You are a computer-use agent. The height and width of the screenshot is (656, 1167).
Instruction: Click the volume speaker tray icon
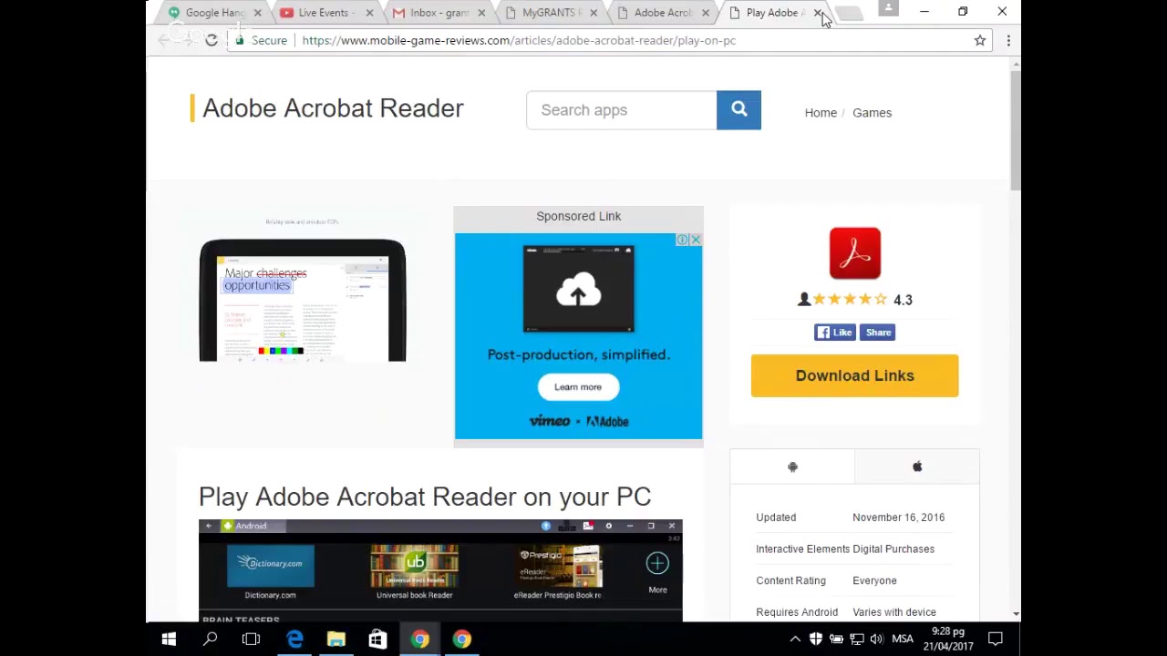pyautogui.click(x=876, y=640)
